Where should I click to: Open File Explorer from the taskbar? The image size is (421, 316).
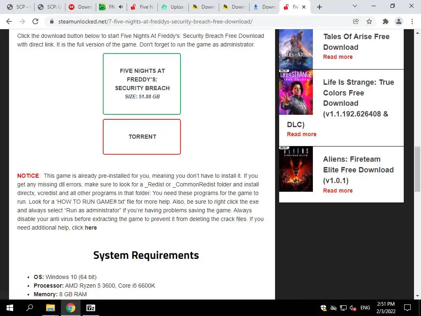click(50, 308)
